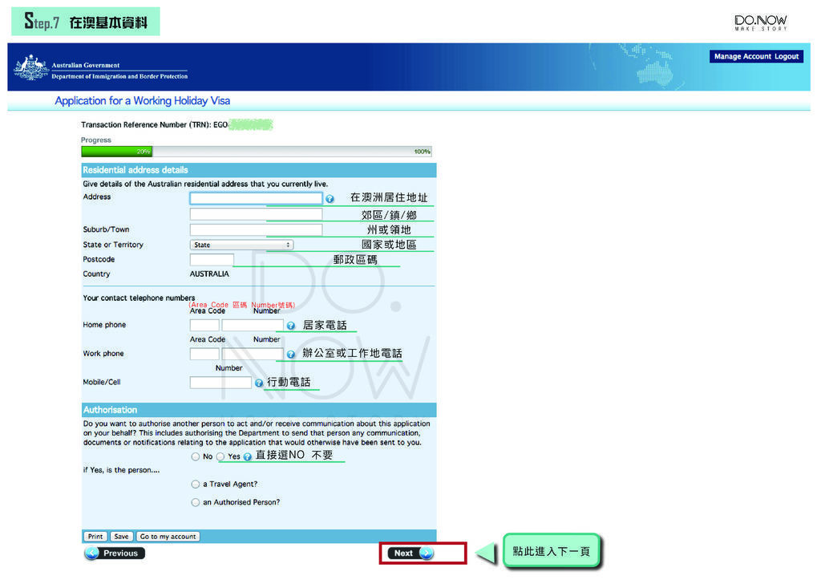Click the Australian Government crest logo
821x588 pixels.
click(31, 67)
